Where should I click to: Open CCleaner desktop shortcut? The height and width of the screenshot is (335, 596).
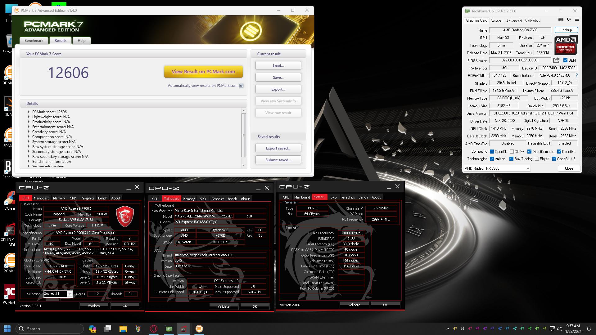10,200
